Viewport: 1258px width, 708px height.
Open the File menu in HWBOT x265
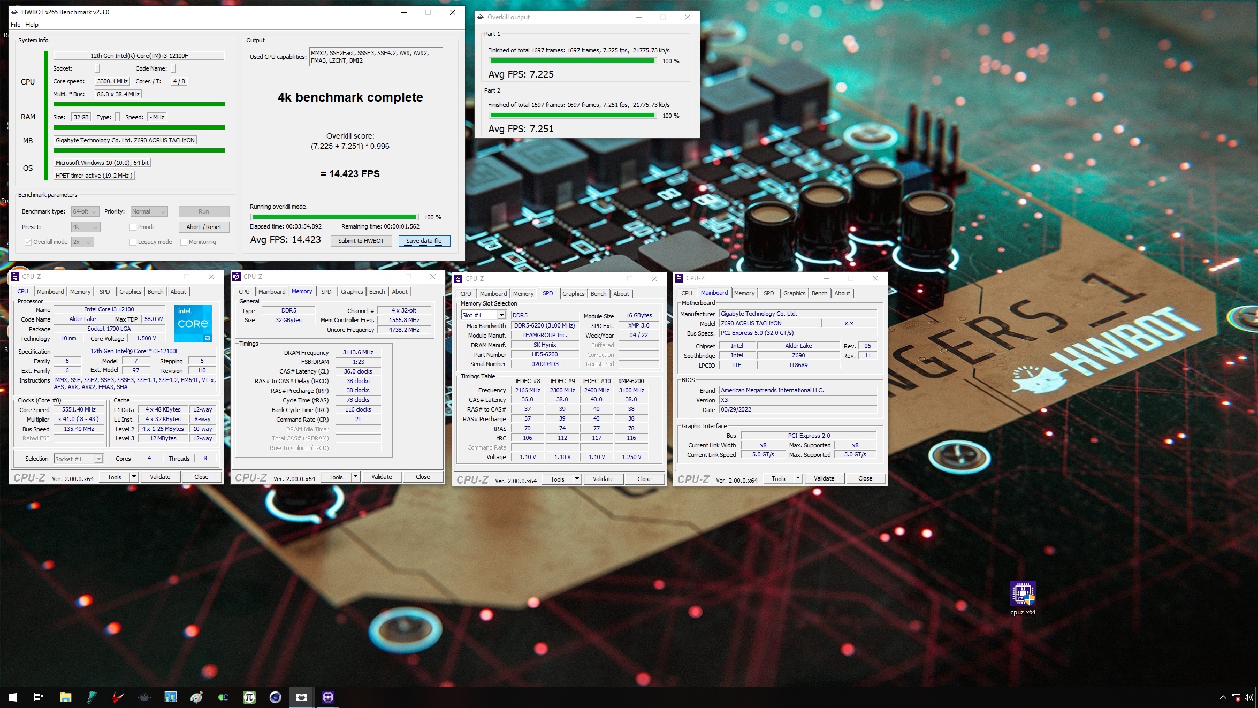coord(16,25)
